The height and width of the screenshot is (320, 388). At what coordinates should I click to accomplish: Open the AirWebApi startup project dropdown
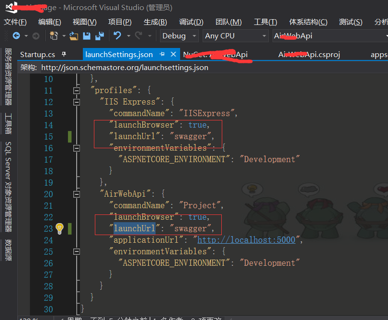331,36
